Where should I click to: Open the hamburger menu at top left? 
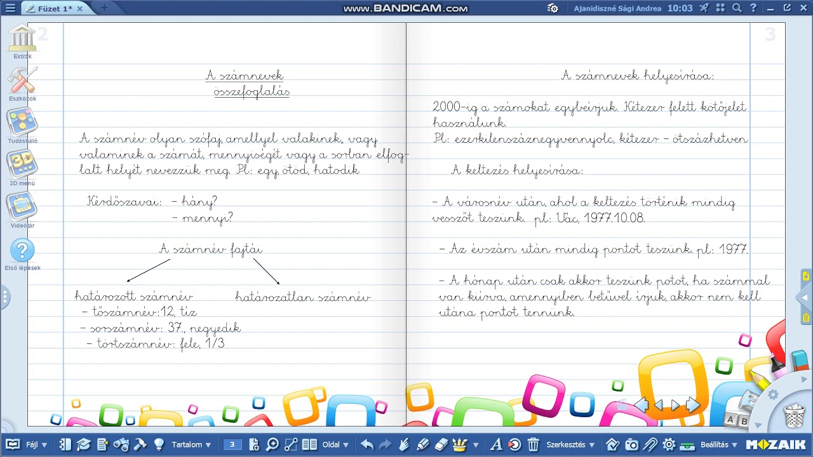point(10,8)
